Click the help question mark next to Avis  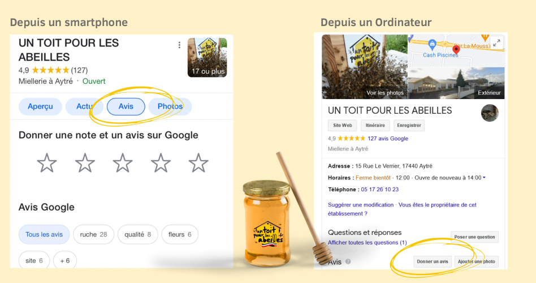(x=348, y=261)
